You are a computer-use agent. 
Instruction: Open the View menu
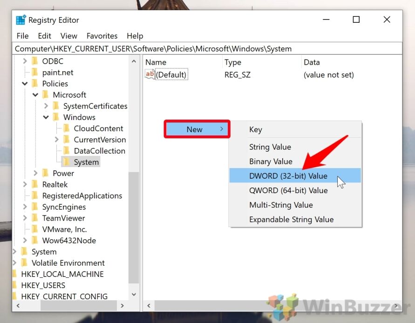[69, 36]
